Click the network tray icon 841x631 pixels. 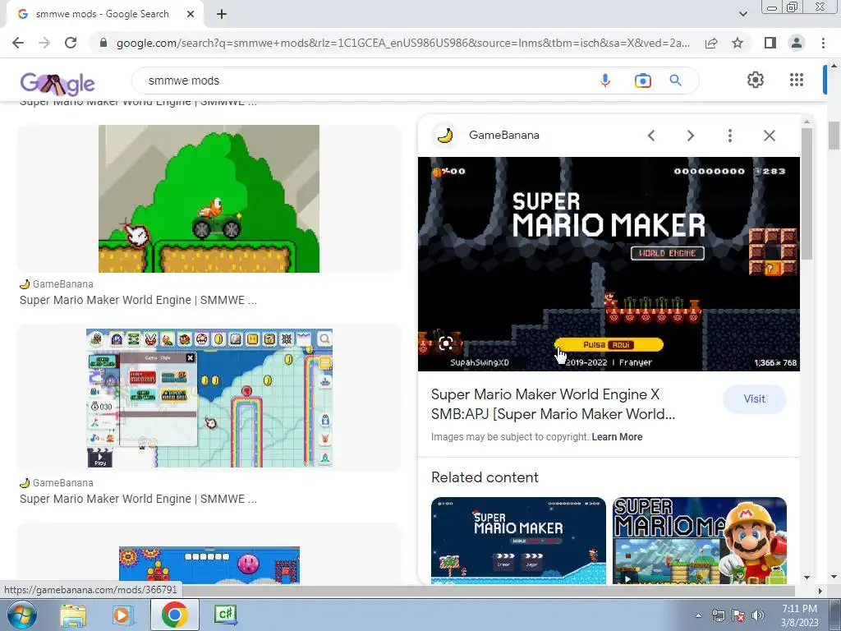[x=718, y=615]
